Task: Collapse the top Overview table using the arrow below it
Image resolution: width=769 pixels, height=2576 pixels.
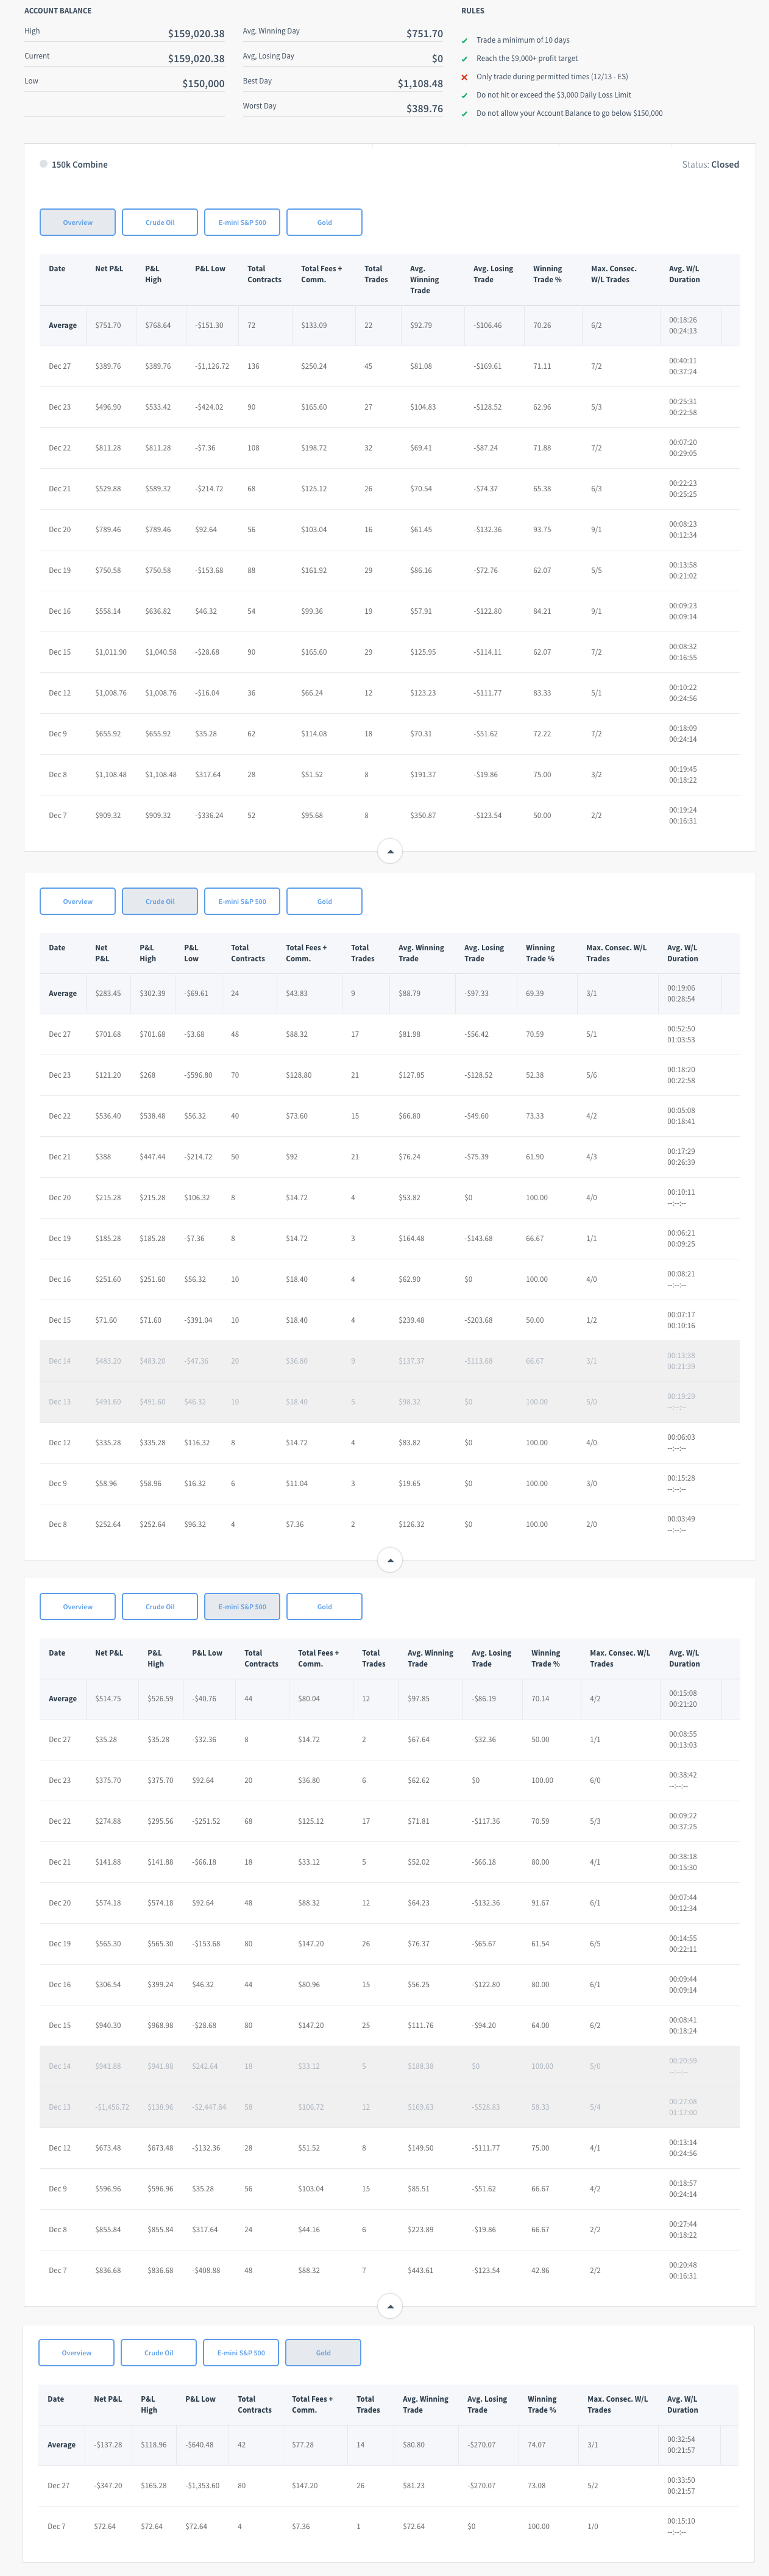Action: (390, 852)
